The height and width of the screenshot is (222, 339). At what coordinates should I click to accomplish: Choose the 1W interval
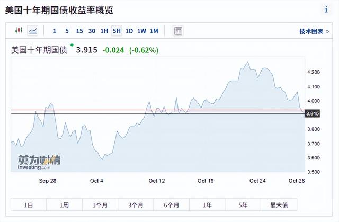click(x=141, y=31)
